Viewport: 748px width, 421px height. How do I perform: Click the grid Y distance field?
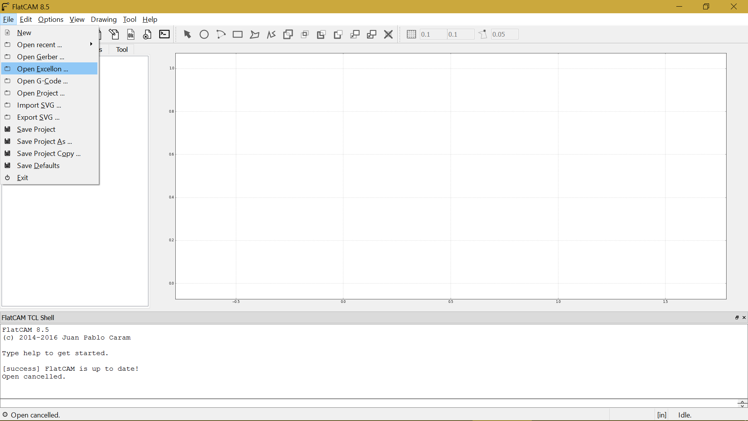tap(460, 34)
